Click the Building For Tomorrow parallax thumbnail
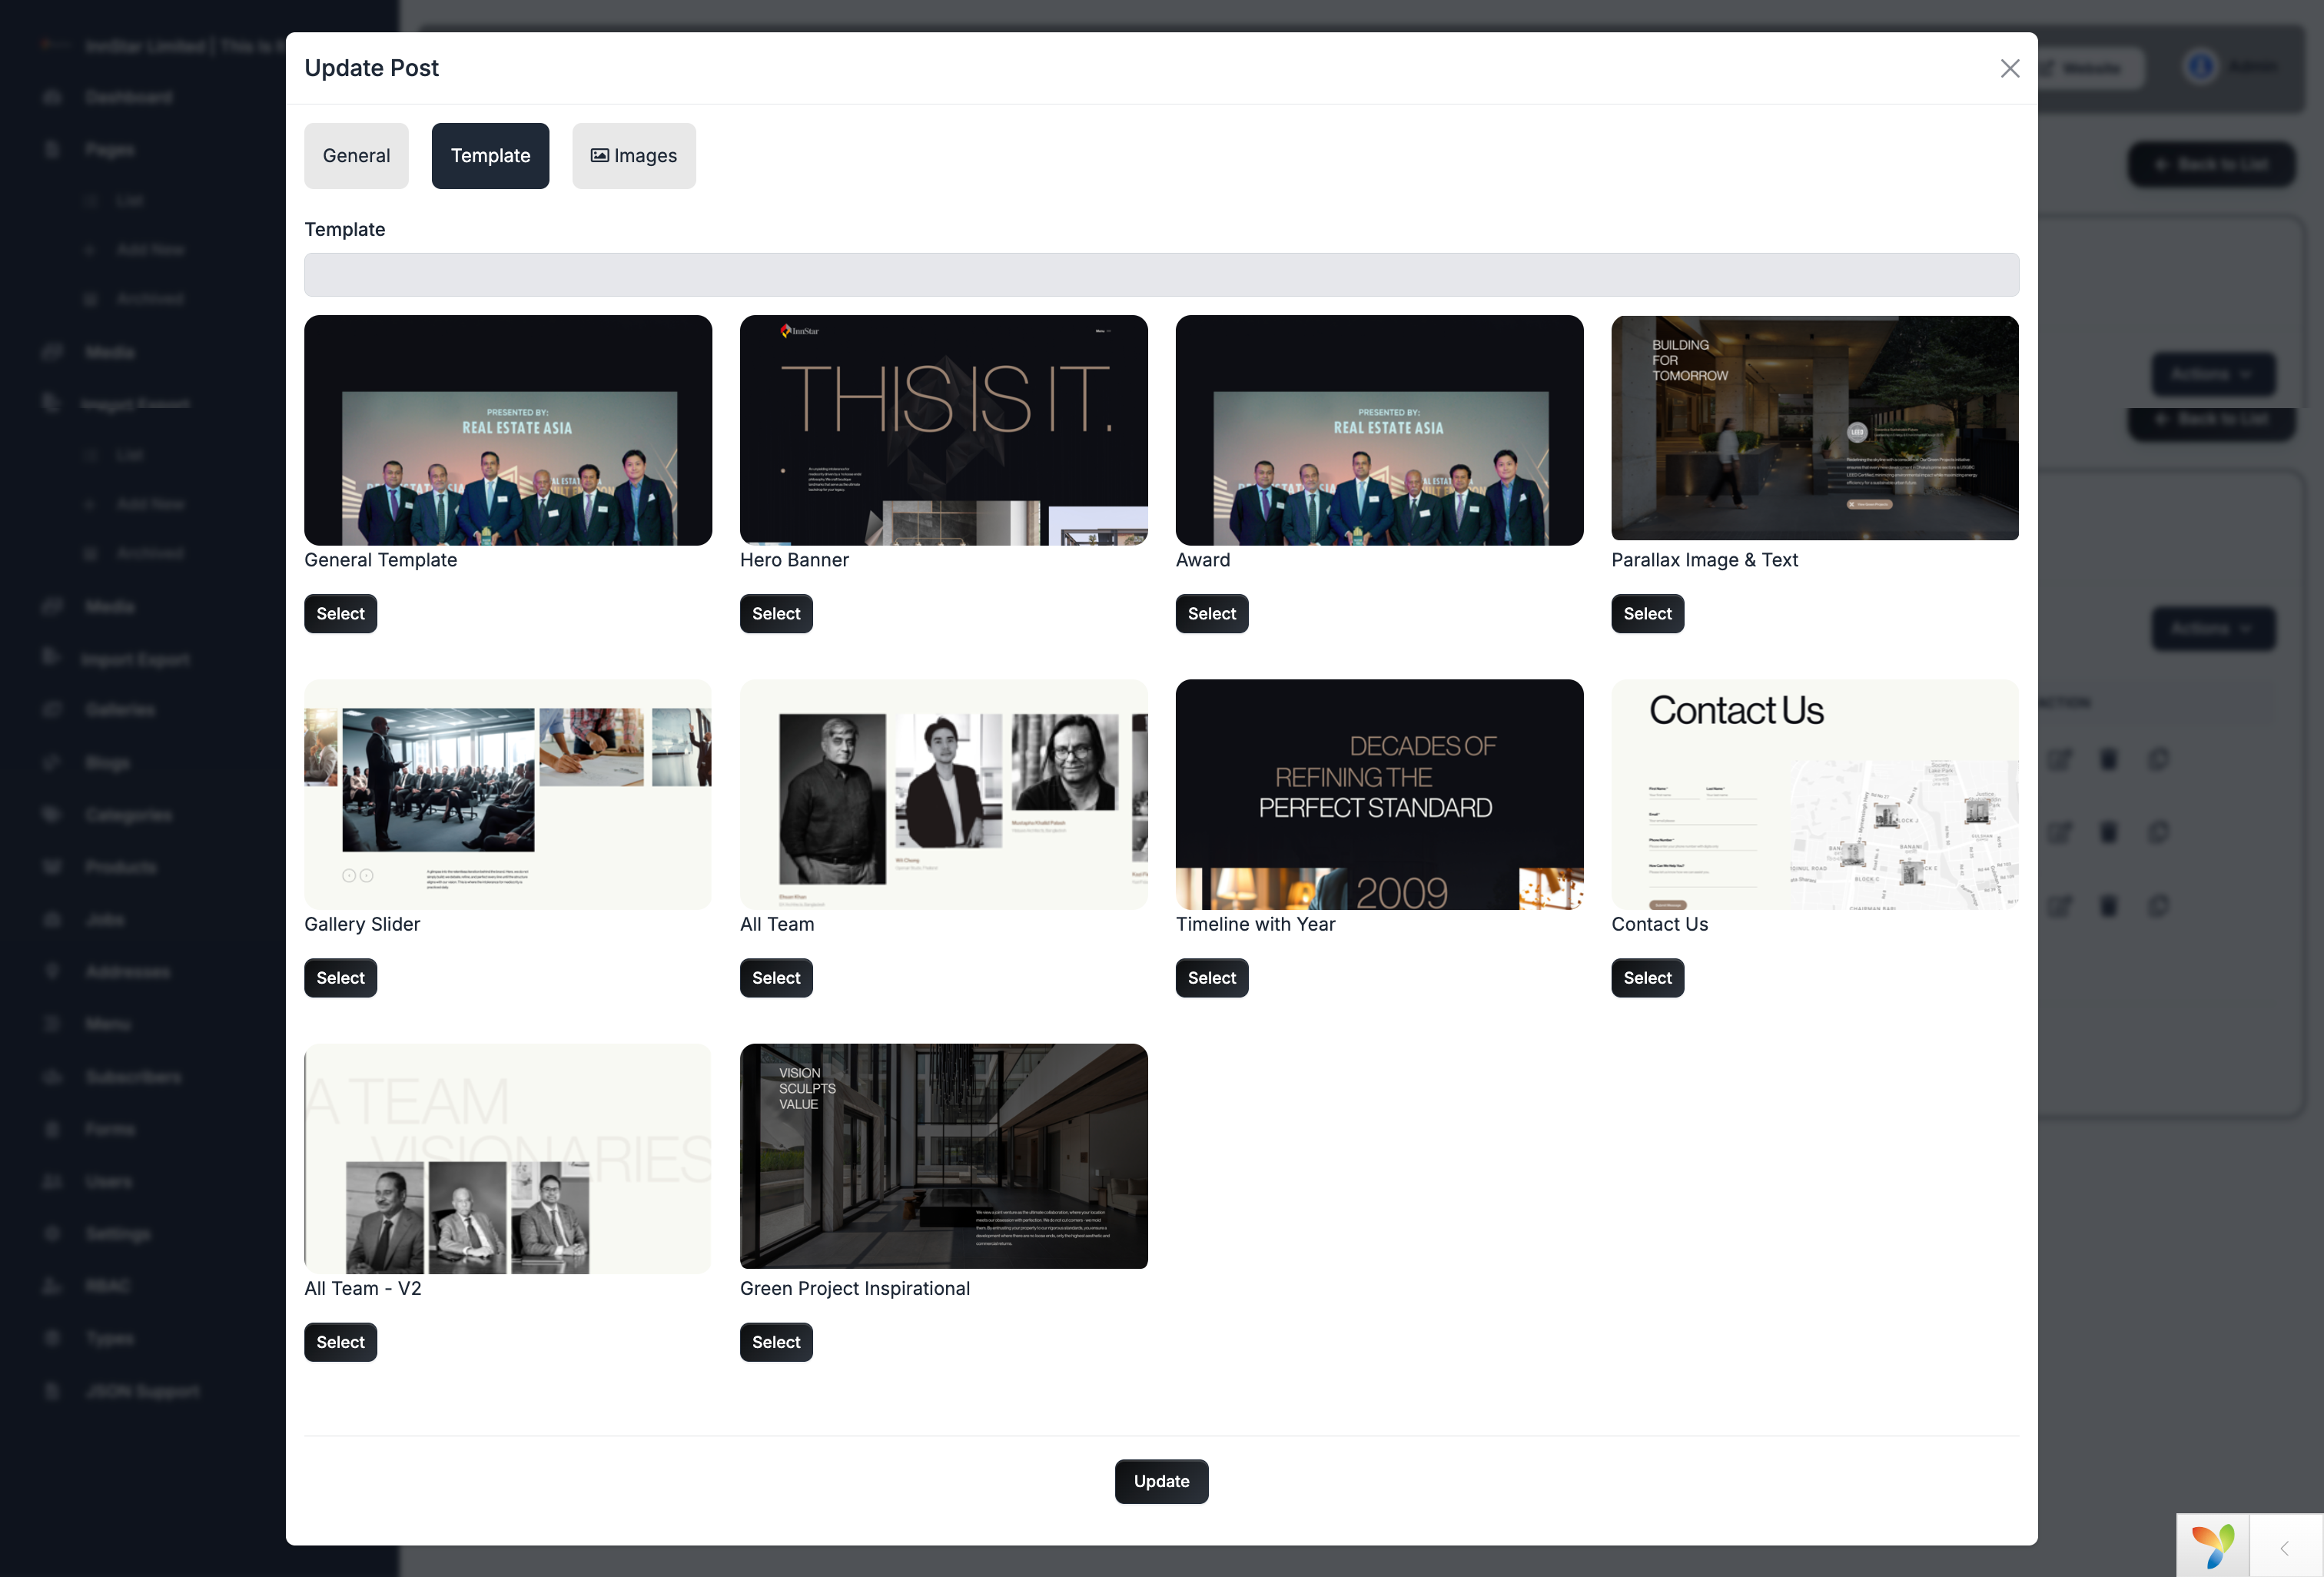2324x1577 pixels. 1815,428
